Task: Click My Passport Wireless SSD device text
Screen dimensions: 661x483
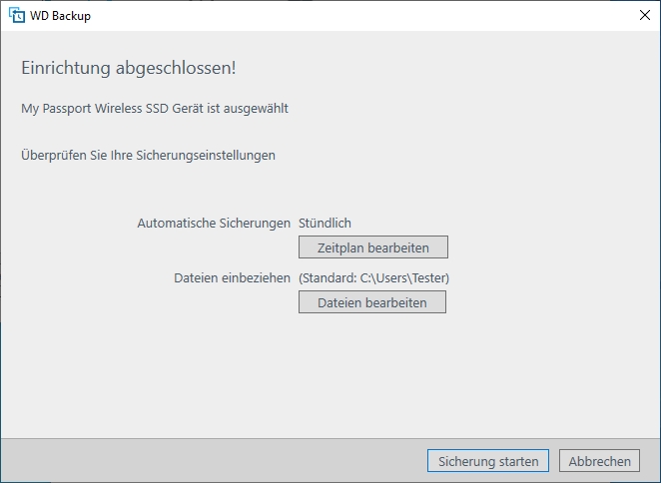Action: (155, 109)
